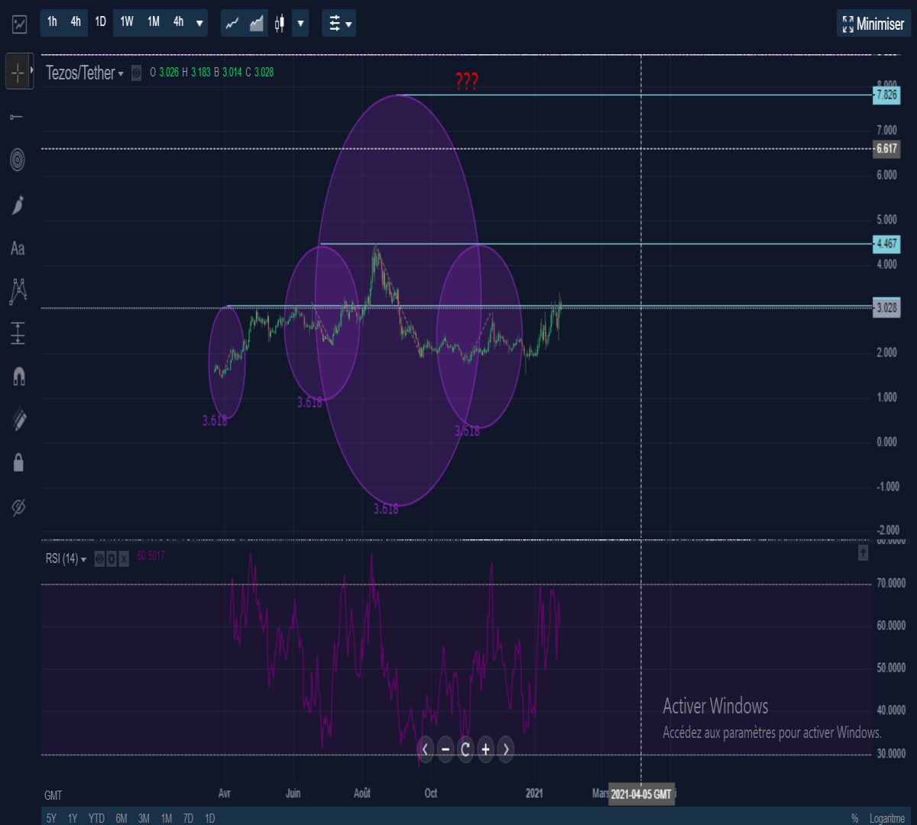
Task: Collapse RSI pane with corner arrow
Action: (x=863, y=552)
